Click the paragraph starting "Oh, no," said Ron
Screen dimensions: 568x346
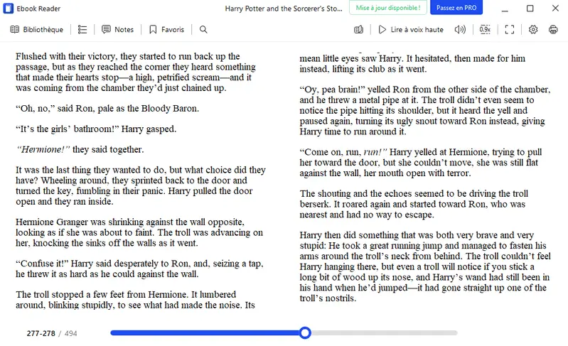(x=107, y=108)
